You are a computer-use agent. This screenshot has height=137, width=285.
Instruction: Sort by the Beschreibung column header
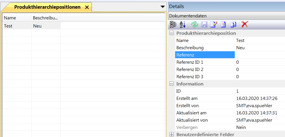click(46, 18)
